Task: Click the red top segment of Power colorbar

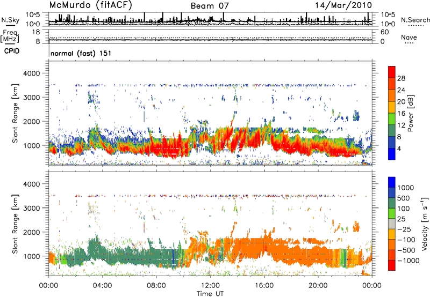Action: (392, 72)
